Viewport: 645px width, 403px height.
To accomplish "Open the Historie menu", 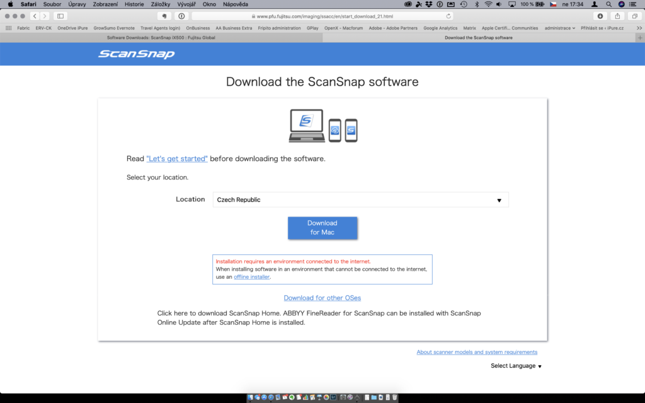I will point(134,4).
